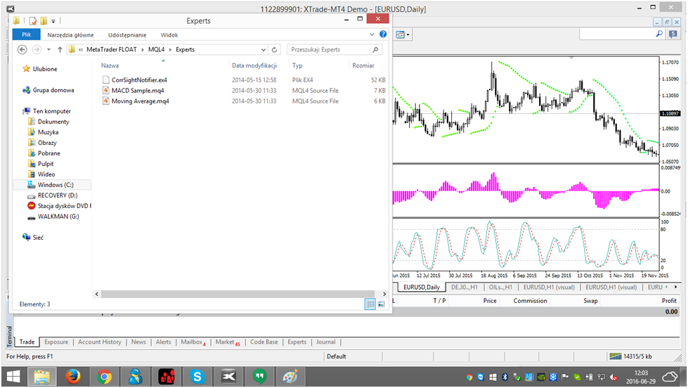
Task: Go up one folder level
Action: click(60, 50)
